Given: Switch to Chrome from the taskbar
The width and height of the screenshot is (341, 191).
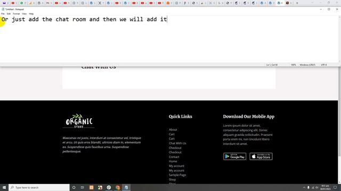Looking at the screenshot, I should pyautogui.click(x=118, y=187).
